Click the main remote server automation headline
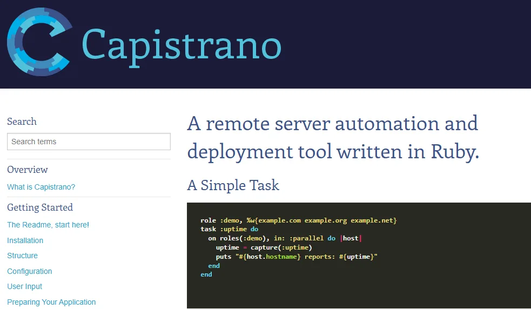531x309 pixels. (333, 138)
